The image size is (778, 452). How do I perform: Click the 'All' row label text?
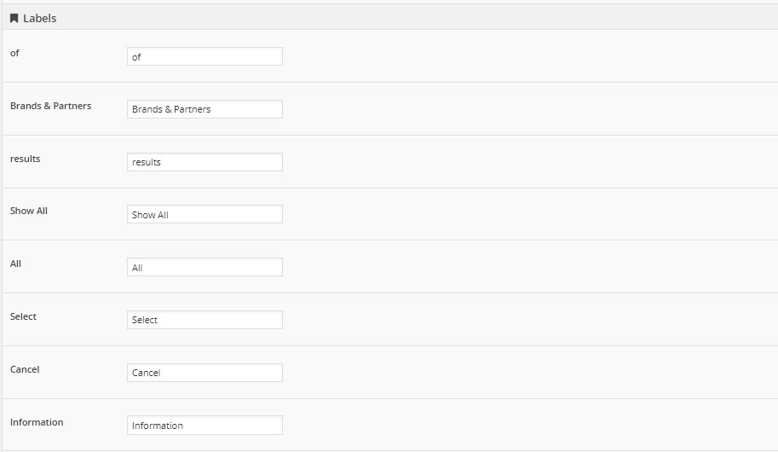coord(15,264)
